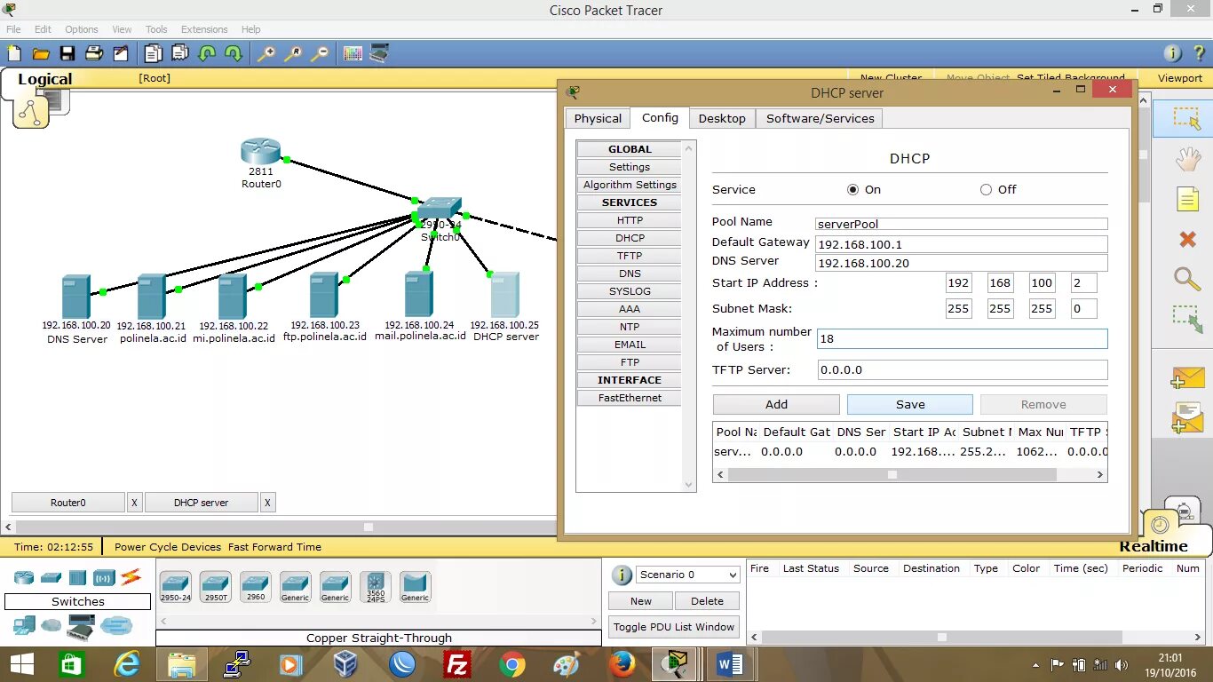Open the Scenario 0 dropdown
This screenshot has height=682, width=1213.
click(688, 575)
